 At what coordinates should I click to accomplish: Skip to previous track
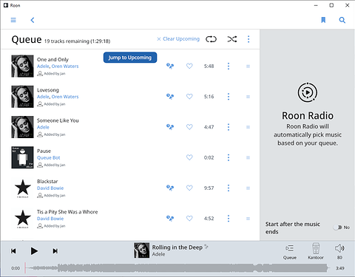(x=13, y=251)
